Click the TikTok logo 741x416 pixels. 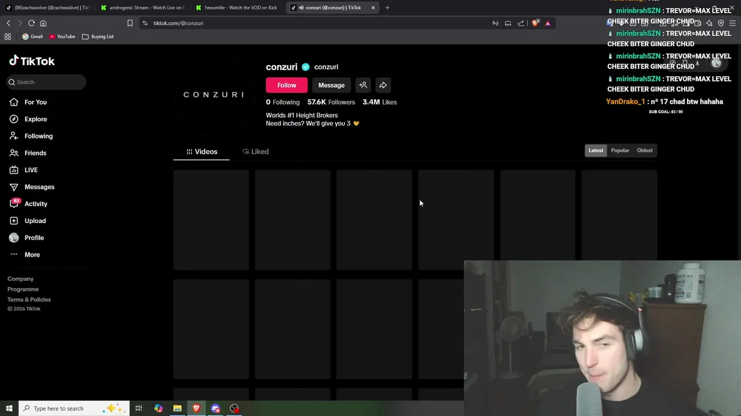point(32,61)
